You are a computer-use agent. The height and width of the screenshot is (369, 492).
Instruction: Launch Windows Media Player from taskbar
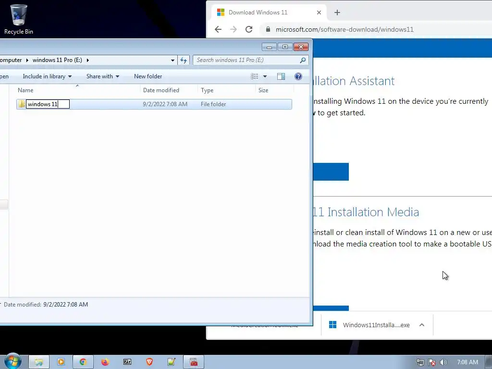[x=61, y=362]
